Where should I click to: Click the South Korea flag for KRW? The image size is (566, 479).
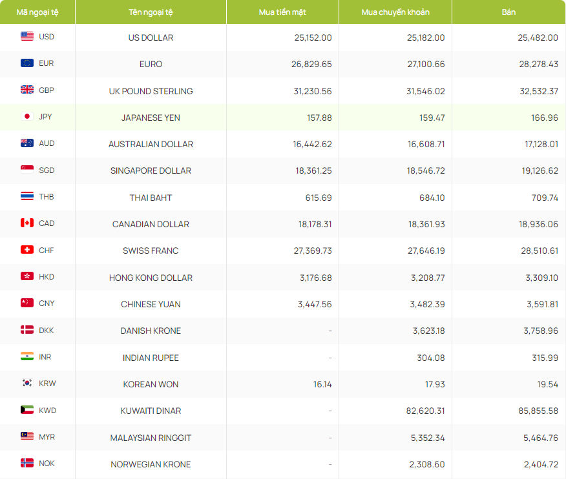(27, 383)
